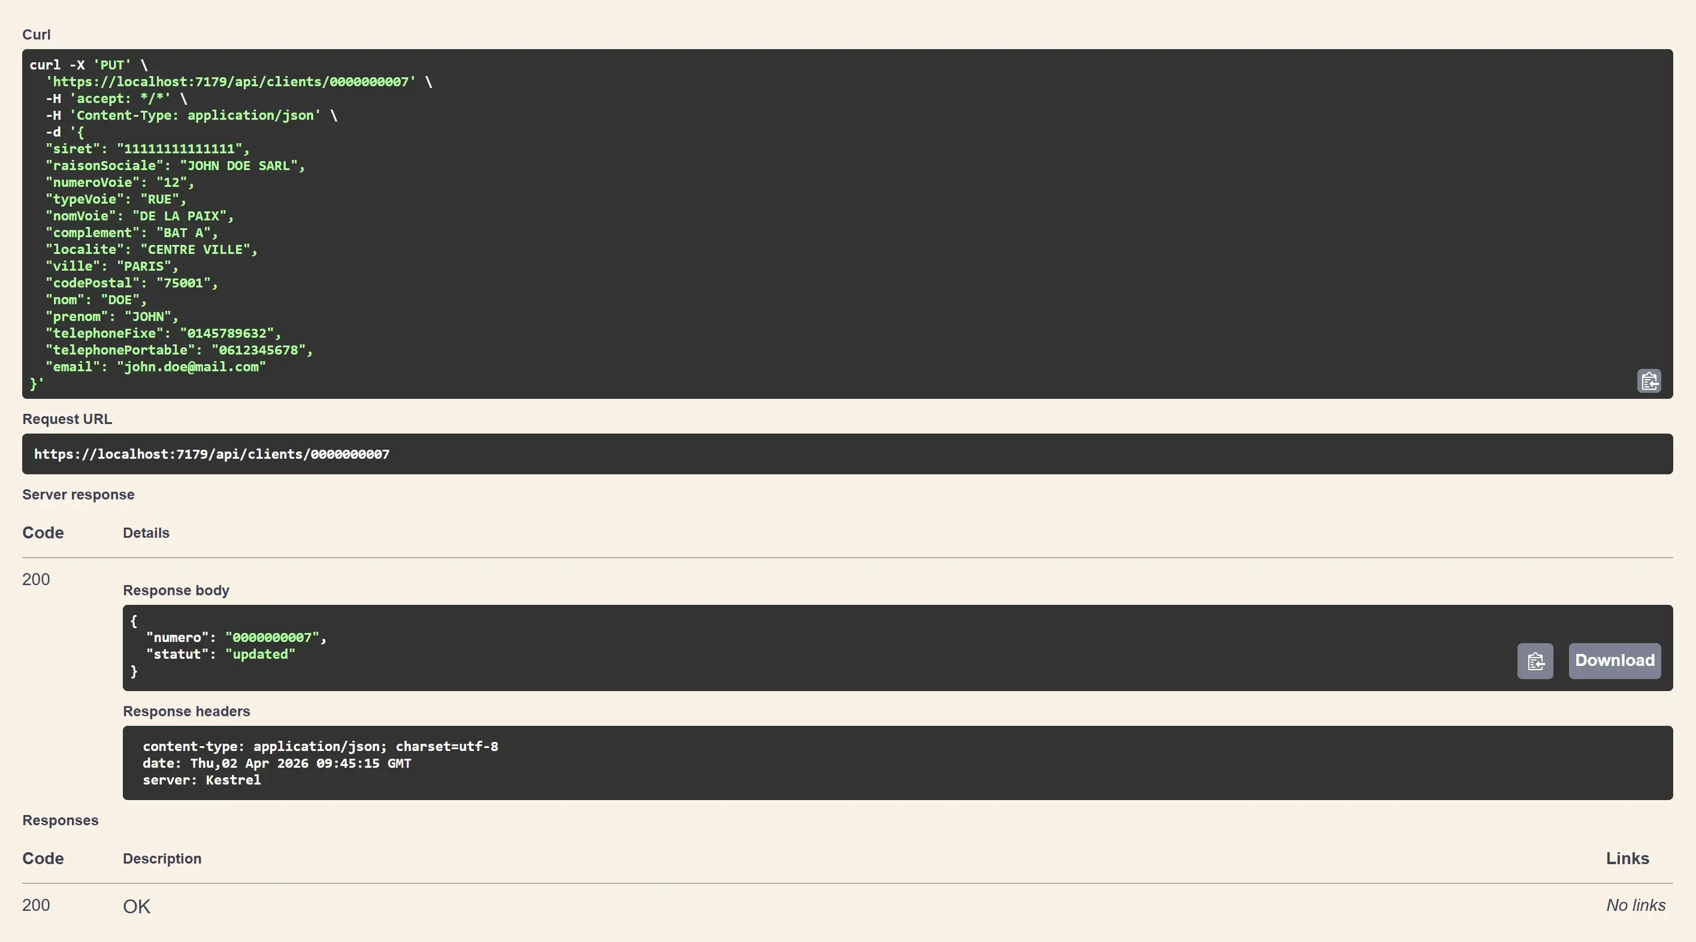Click the Response headers label

(187, 711)
